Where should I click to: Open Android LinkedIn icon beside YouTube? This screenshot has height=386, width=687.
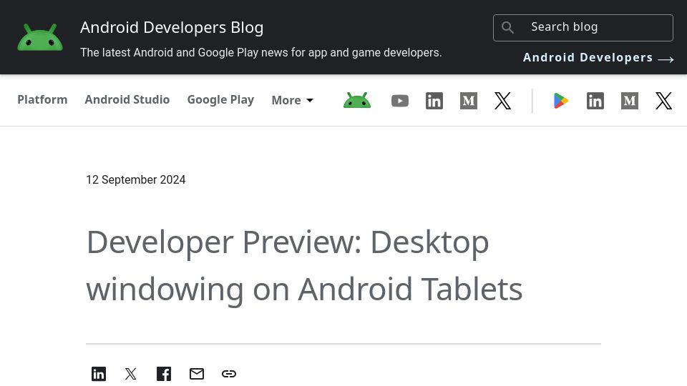pyautogui.click(x=434, y=101)
